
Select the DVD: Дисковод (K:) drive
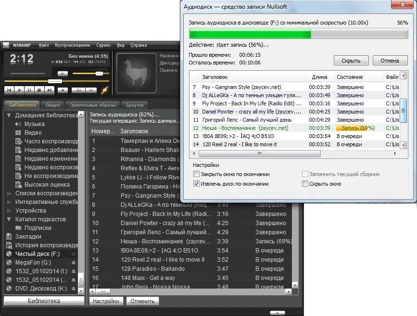[x=41, y=289]
